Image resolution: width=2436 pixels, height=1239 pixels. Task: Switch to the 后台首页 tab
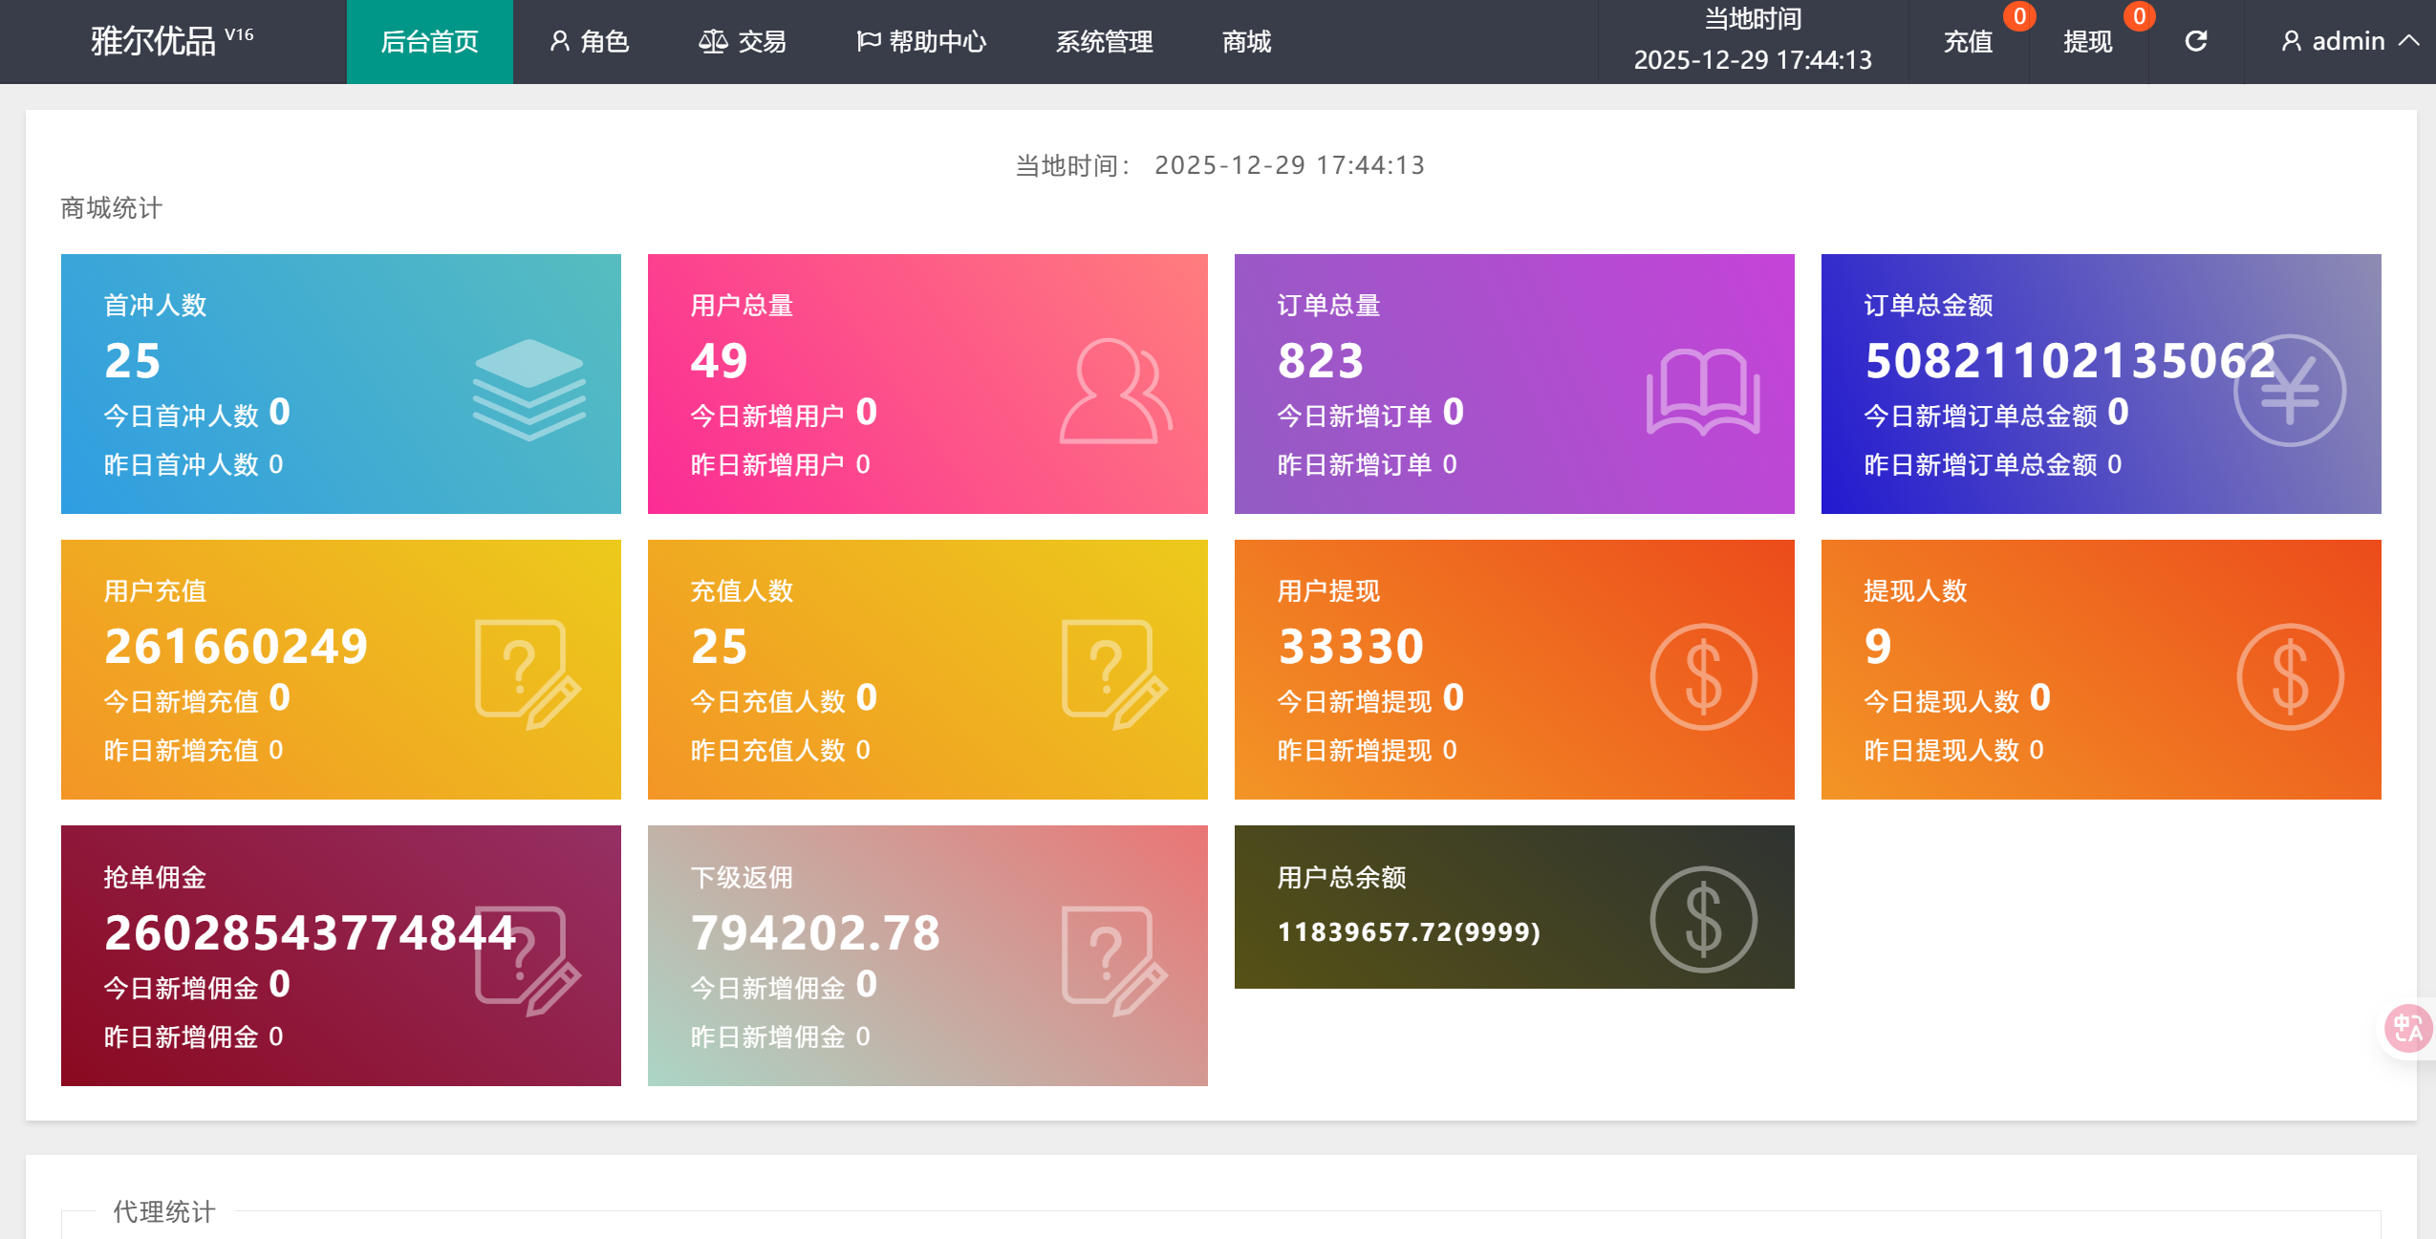pos(429,41)
